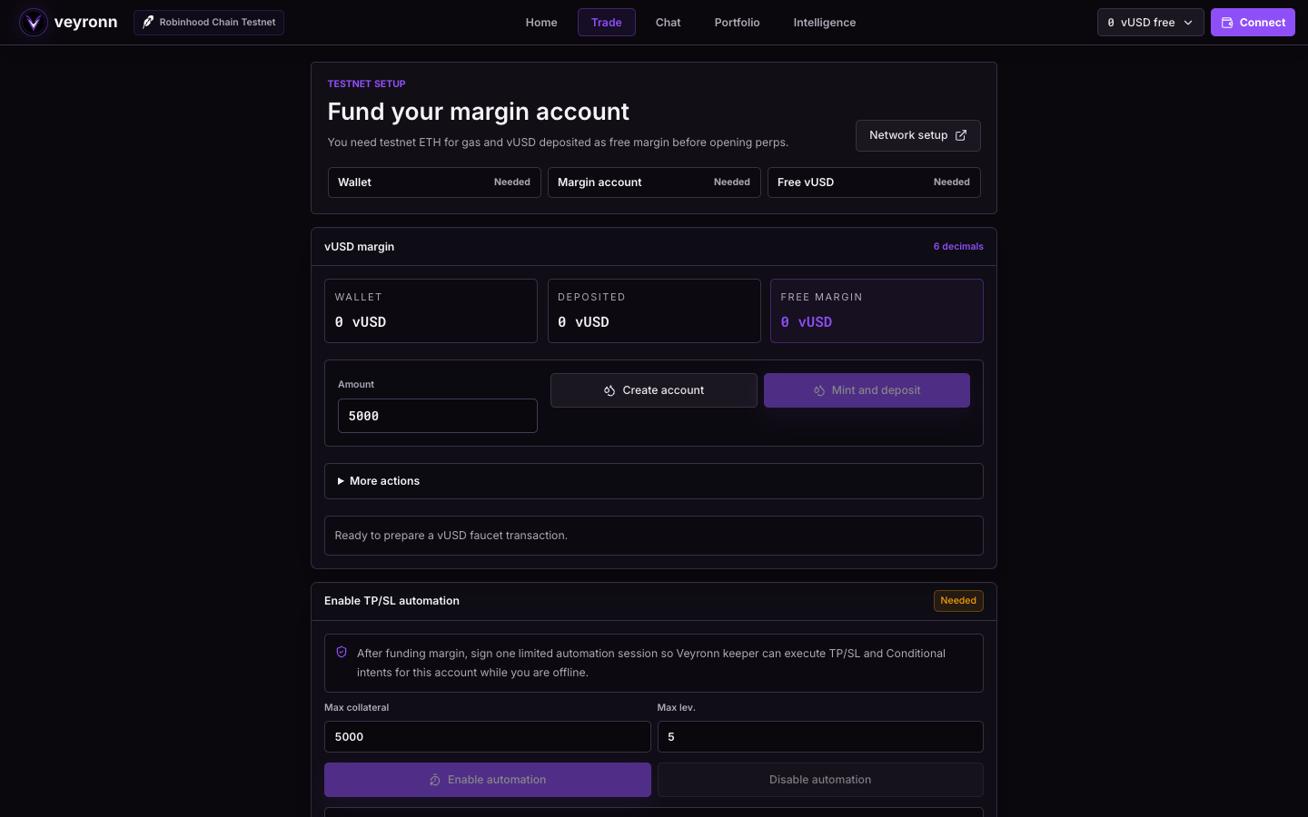Open the vUSD free dropdown

point(1150,23)
